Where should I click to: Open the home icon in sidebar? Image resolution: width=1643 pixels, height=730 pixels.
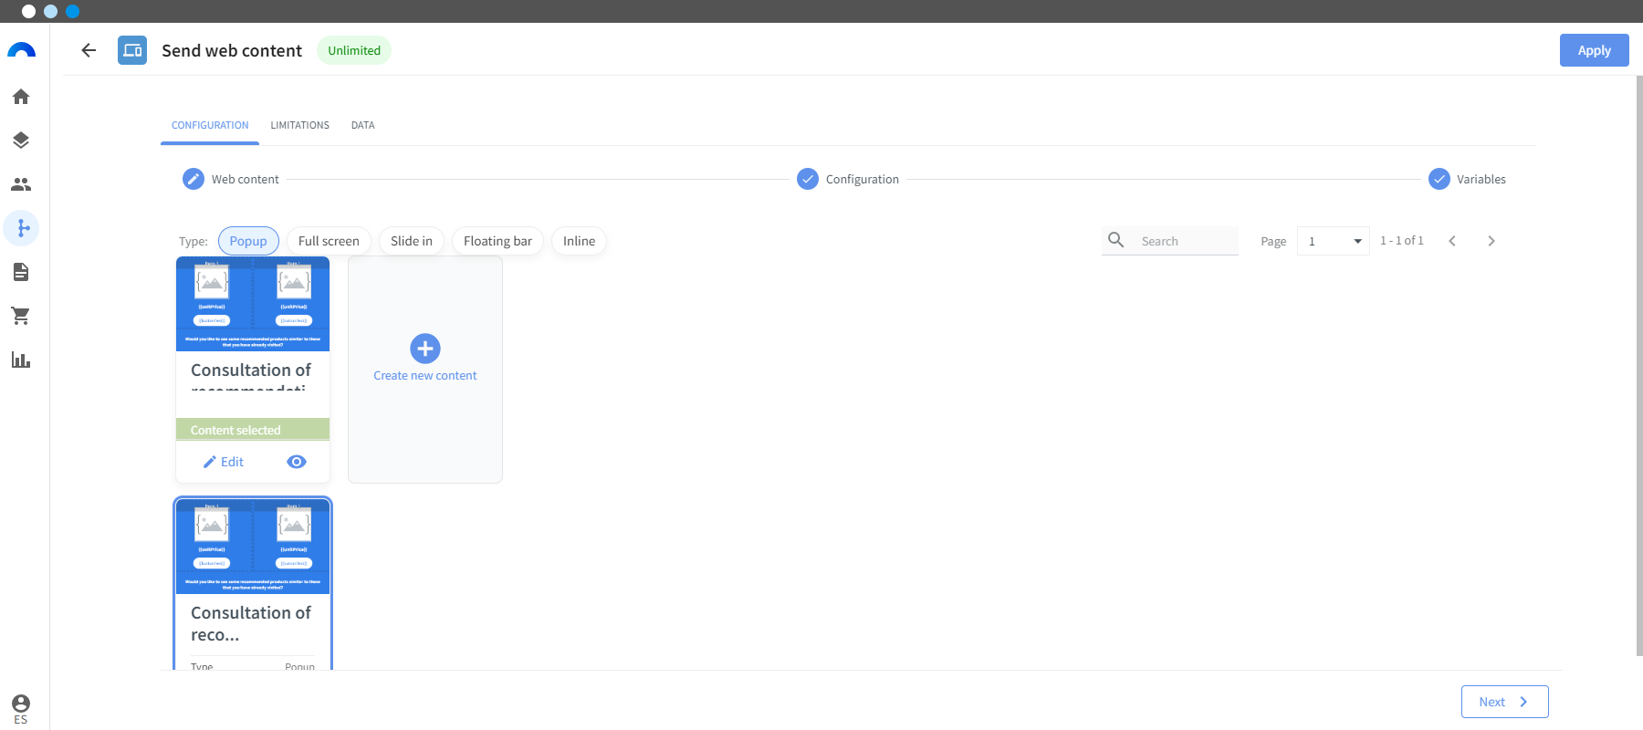(21, 97)
